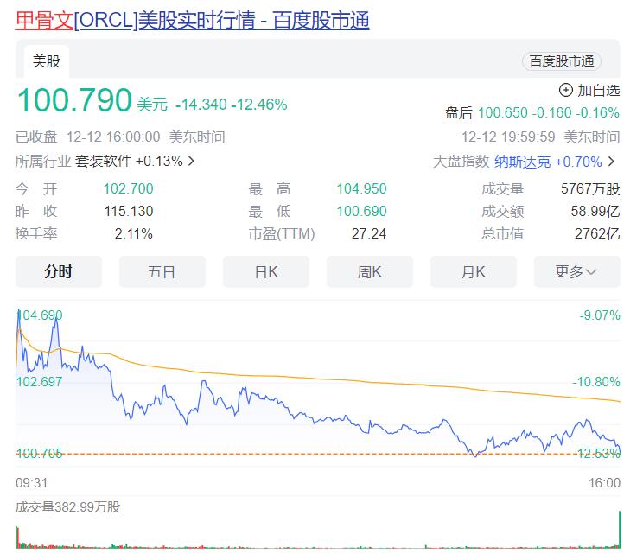Viewport: 643px width, 560px height.
Task: Open the 纳斯达克 index link
Action: click(522, 162)
